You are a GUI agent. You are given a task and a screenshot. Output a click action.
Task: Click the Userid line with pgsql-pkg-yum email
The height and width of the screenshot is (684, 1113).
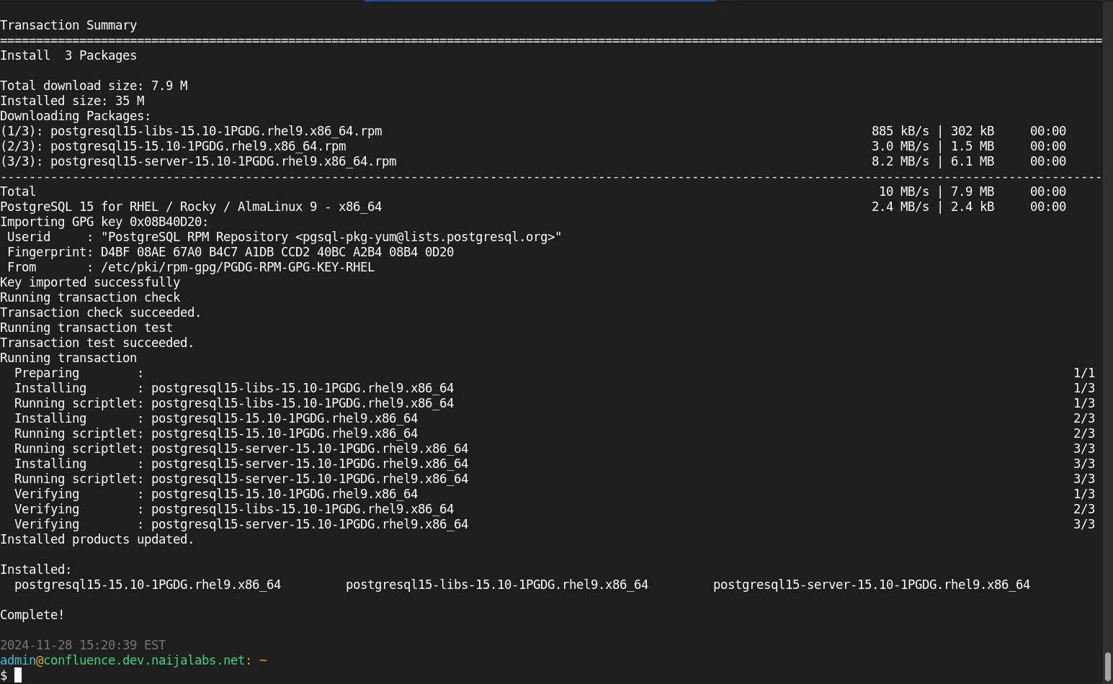pos(285,237)
